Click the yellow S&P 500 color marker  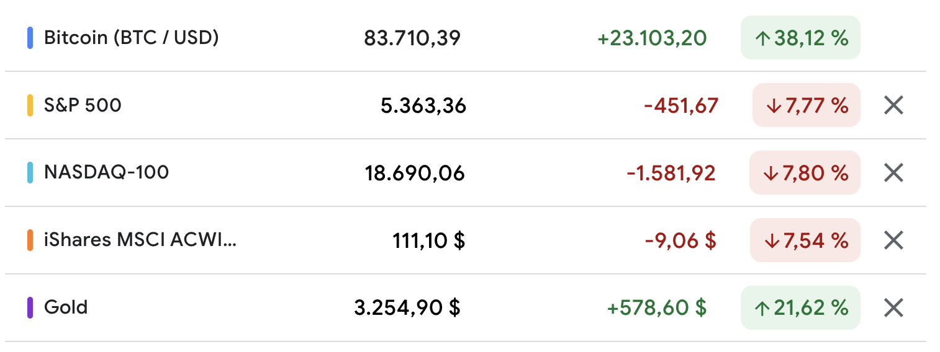(x=30, y=105)
